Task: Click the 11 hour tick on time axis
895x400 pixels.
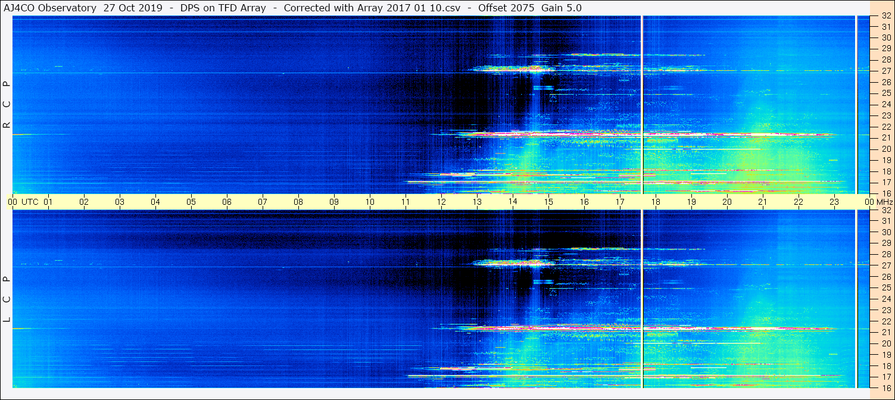Action: [406, 202]
